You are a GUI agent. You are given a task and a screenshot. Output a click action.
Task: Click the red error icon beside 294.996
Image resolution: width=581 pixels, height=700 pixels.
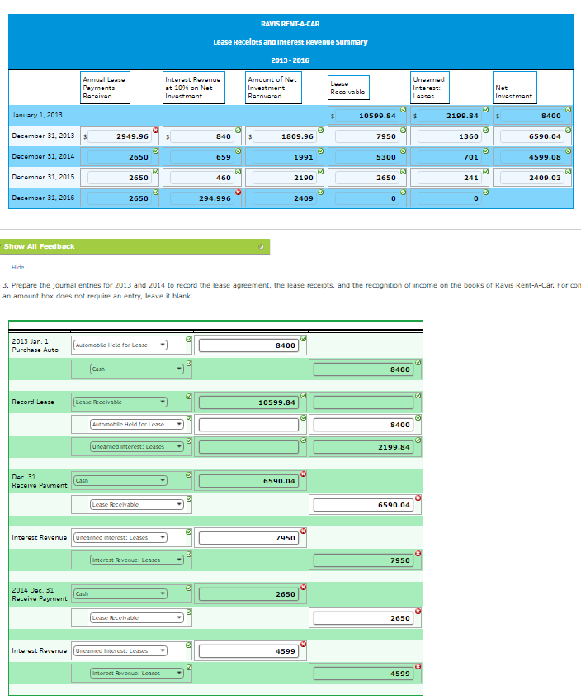[x=239, y=192]
